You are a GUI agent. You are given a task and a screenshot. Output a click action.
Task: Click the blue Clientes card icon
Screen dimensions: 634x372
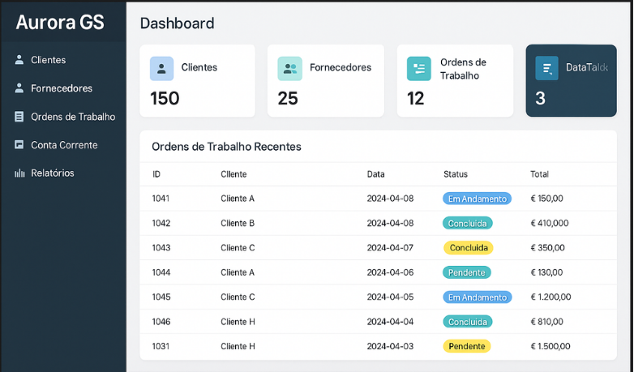[162, 69]
